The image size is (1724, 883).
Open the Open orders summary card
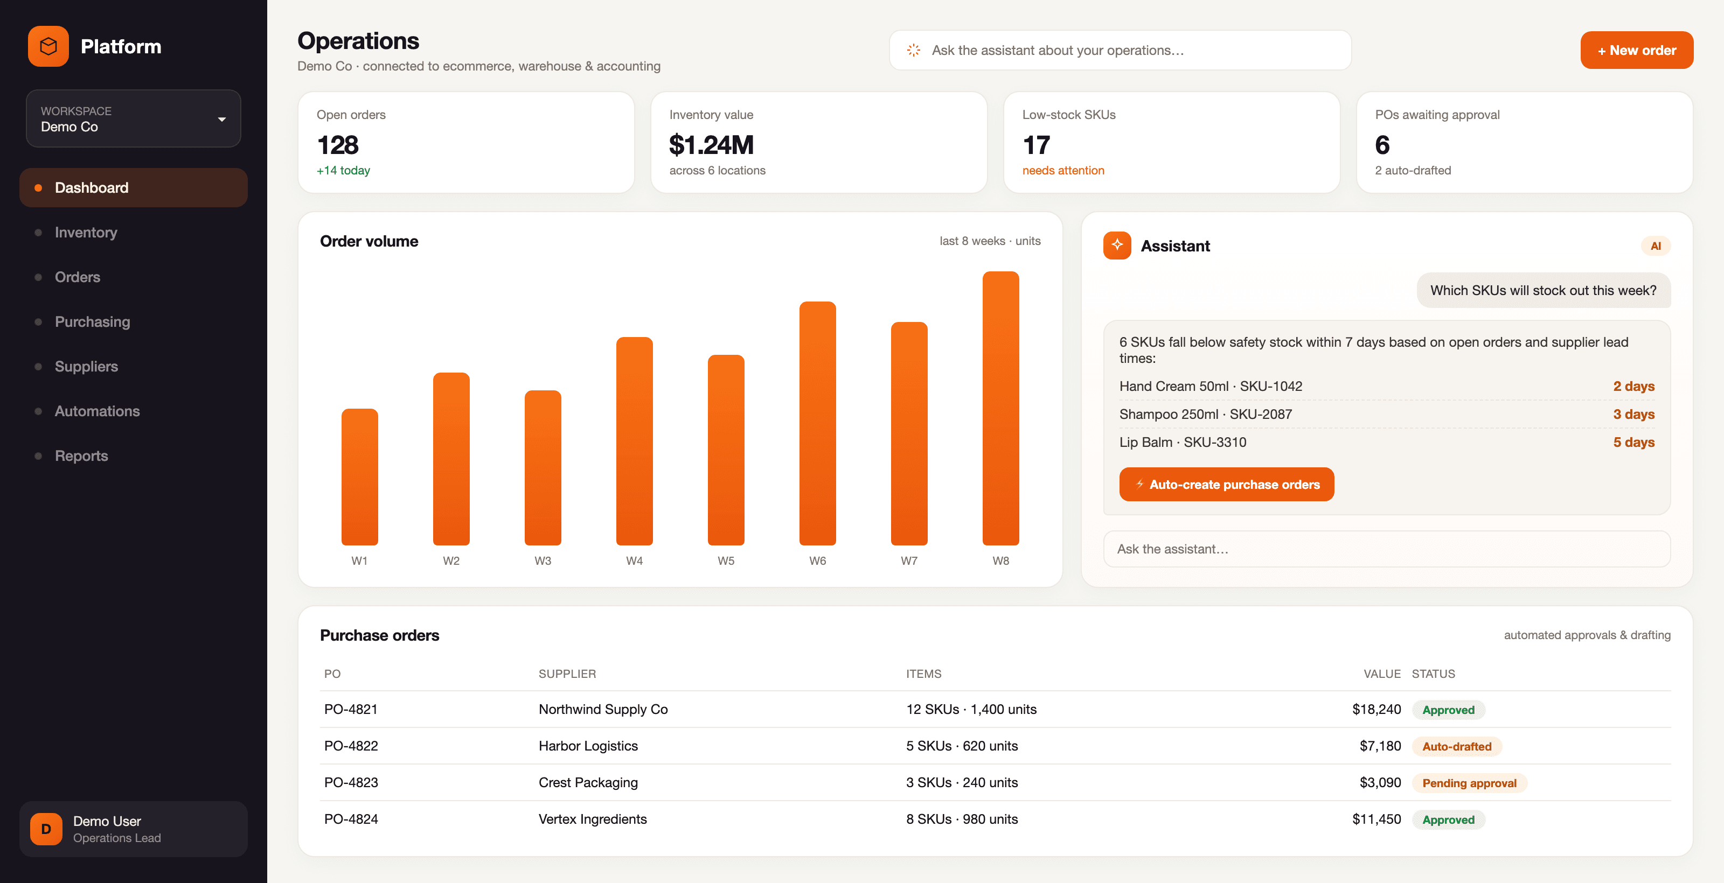[466, 143]
